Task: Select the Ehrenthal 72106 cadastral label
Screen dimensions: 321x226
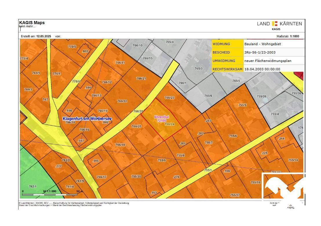Action: [162, 119]
